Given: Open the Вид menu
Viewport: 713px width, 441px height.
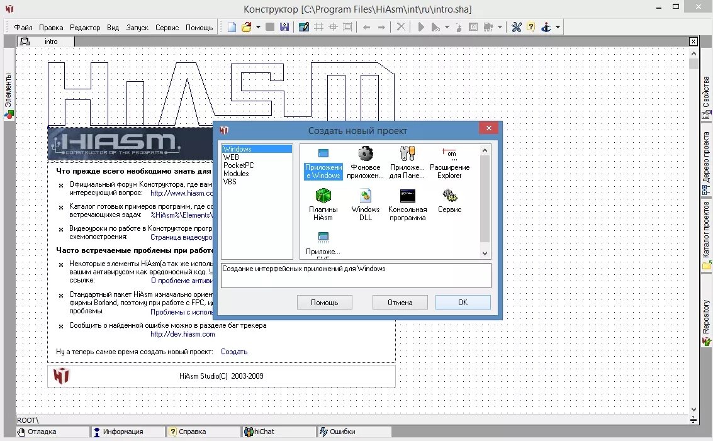Looking at the screenshot, I should [113, 28].
